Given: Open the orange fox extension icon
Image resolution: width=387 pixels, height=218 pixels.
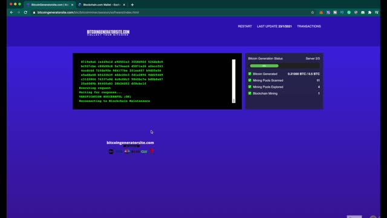Looking at the screenshot, I should (x=321, y=12).
